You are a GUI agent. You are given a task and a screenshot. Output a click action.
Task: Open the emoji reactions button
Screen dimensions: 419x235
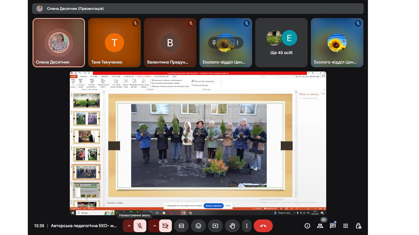198,226
